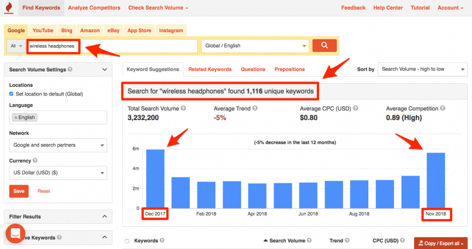Screen dimensions: 472x249
Task: Open the Prepositions tab
Action: click(x=289, y=69)
